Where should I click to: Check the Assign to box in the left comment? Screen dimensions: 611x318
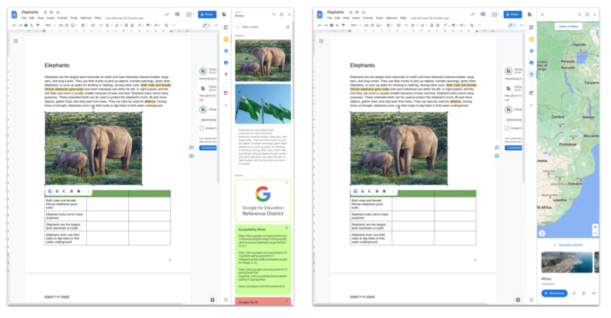tap(202, 128)
